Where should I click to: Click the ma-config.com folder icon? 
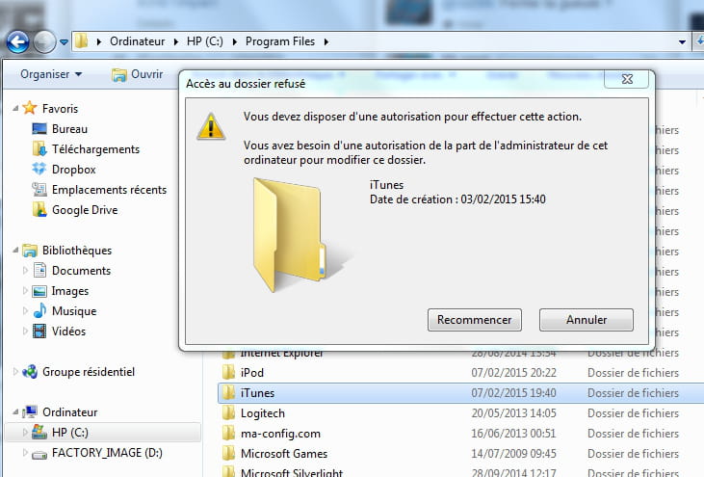click(228, 433)
